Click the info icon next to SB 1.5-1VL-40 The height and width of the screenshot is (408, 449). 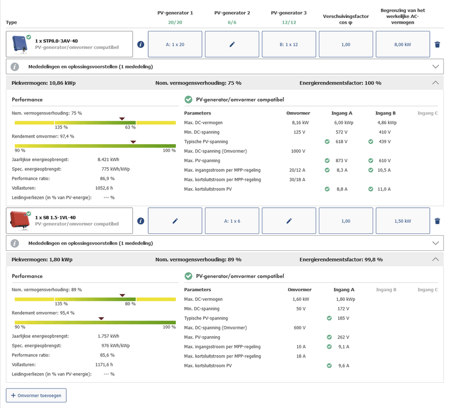coord(141,221)
